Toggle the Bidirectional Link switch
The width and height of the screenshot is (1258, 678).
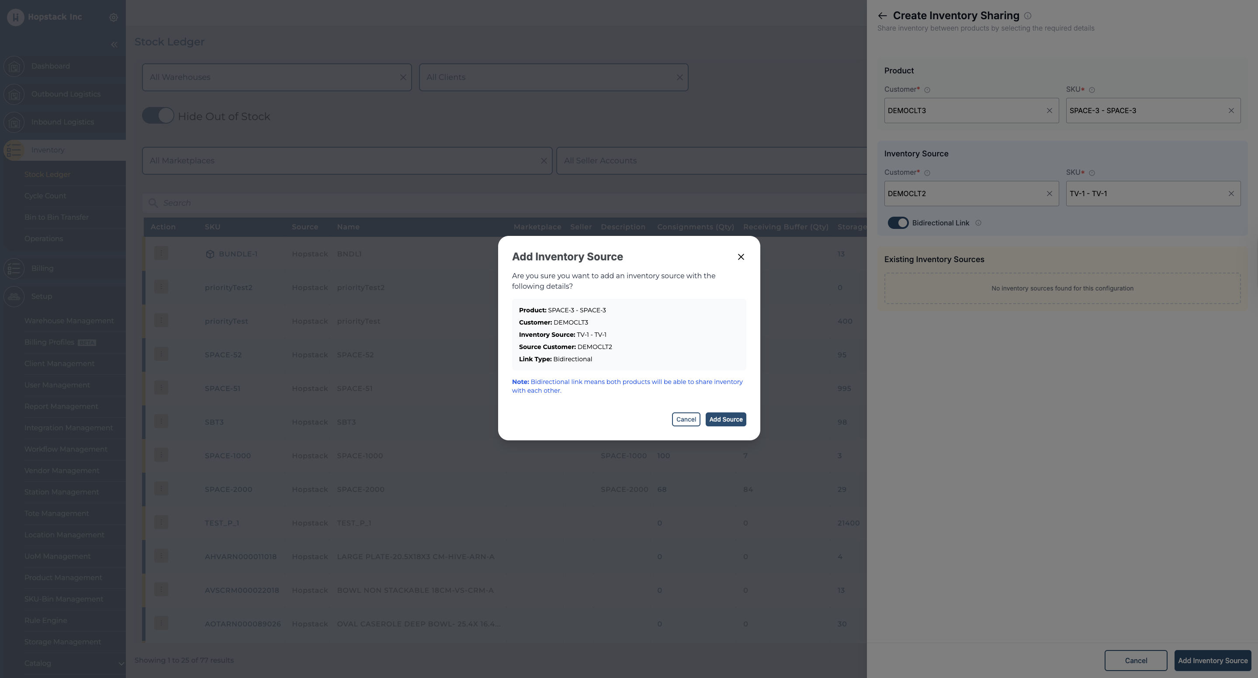click(898, 223)
